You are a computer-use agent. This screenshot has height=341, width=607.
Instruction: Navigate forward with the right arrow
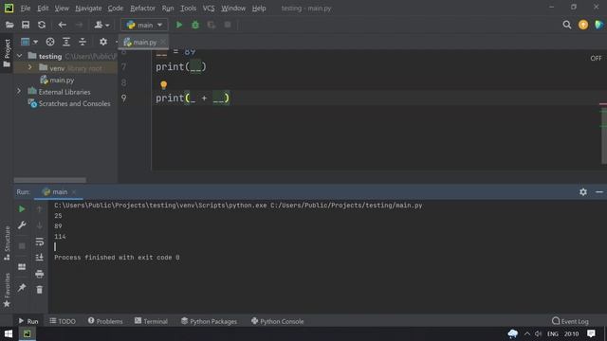(x=79, y=26)
